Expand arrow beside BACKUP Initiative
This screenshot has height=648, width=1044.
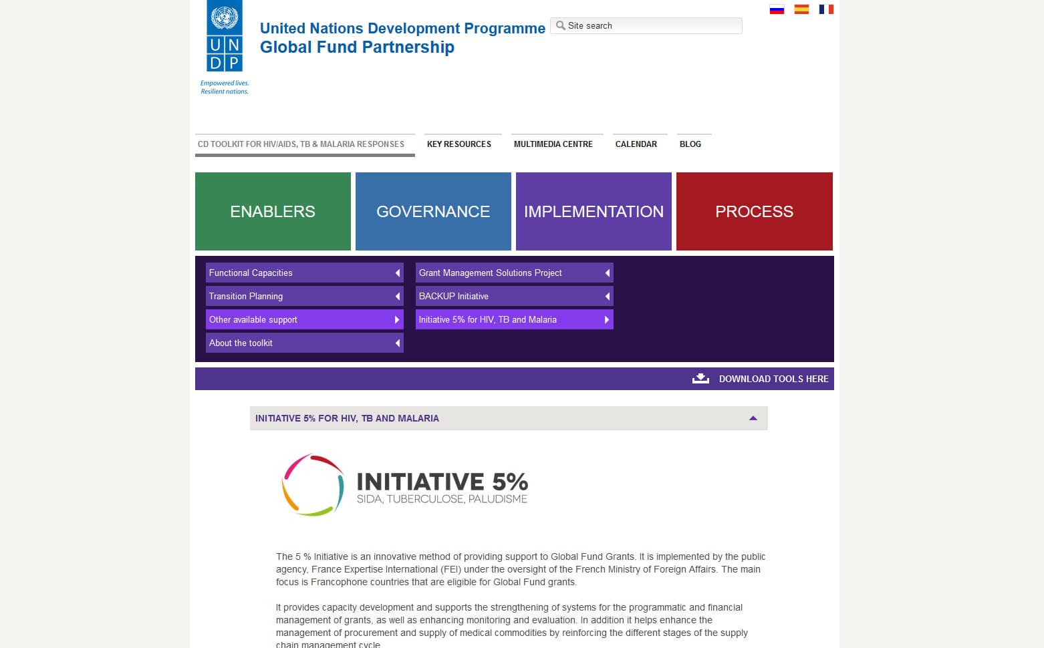pyautogui.click(x=608, y=296)
